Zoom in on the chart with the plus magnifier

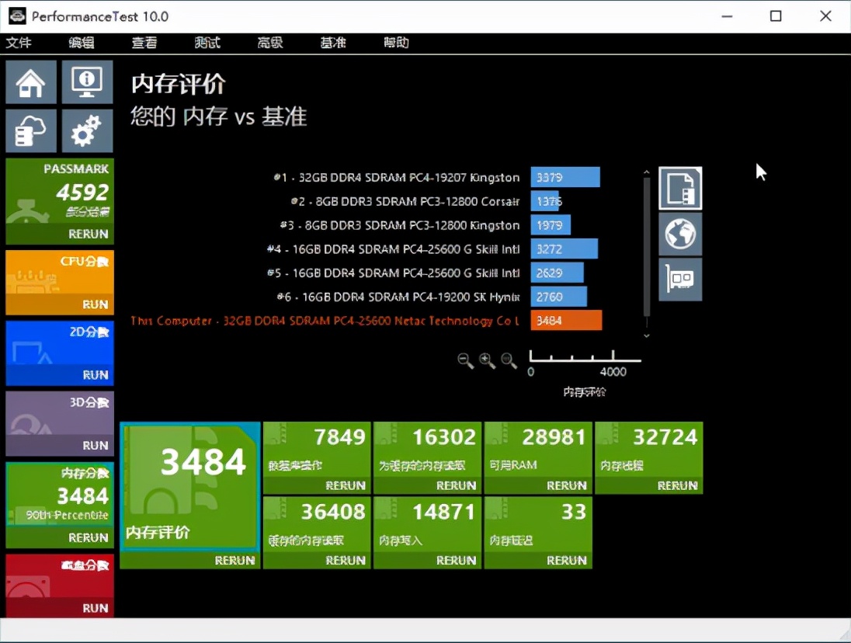pyautogui.click(x=487, y=360)
